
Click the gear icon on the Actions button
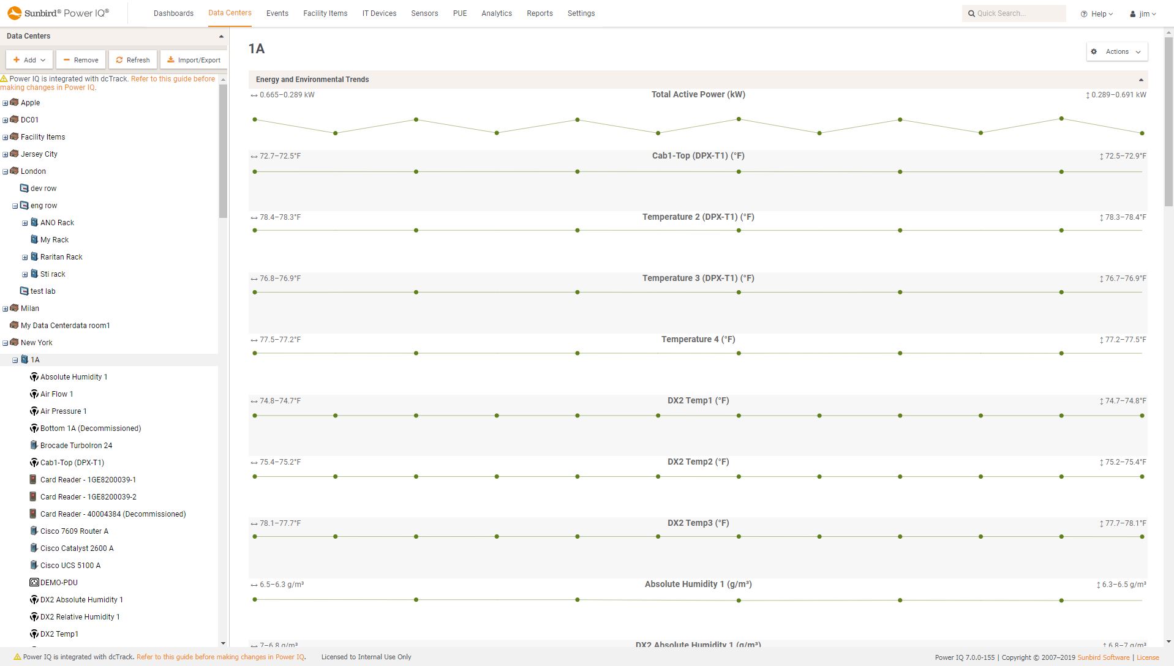(x=1094, y=51)
